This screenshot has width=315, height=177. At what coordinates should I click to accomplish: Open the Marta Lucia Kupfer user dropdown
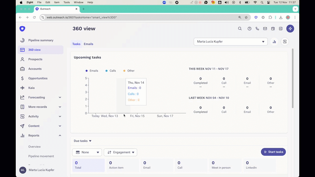point(230,42)
